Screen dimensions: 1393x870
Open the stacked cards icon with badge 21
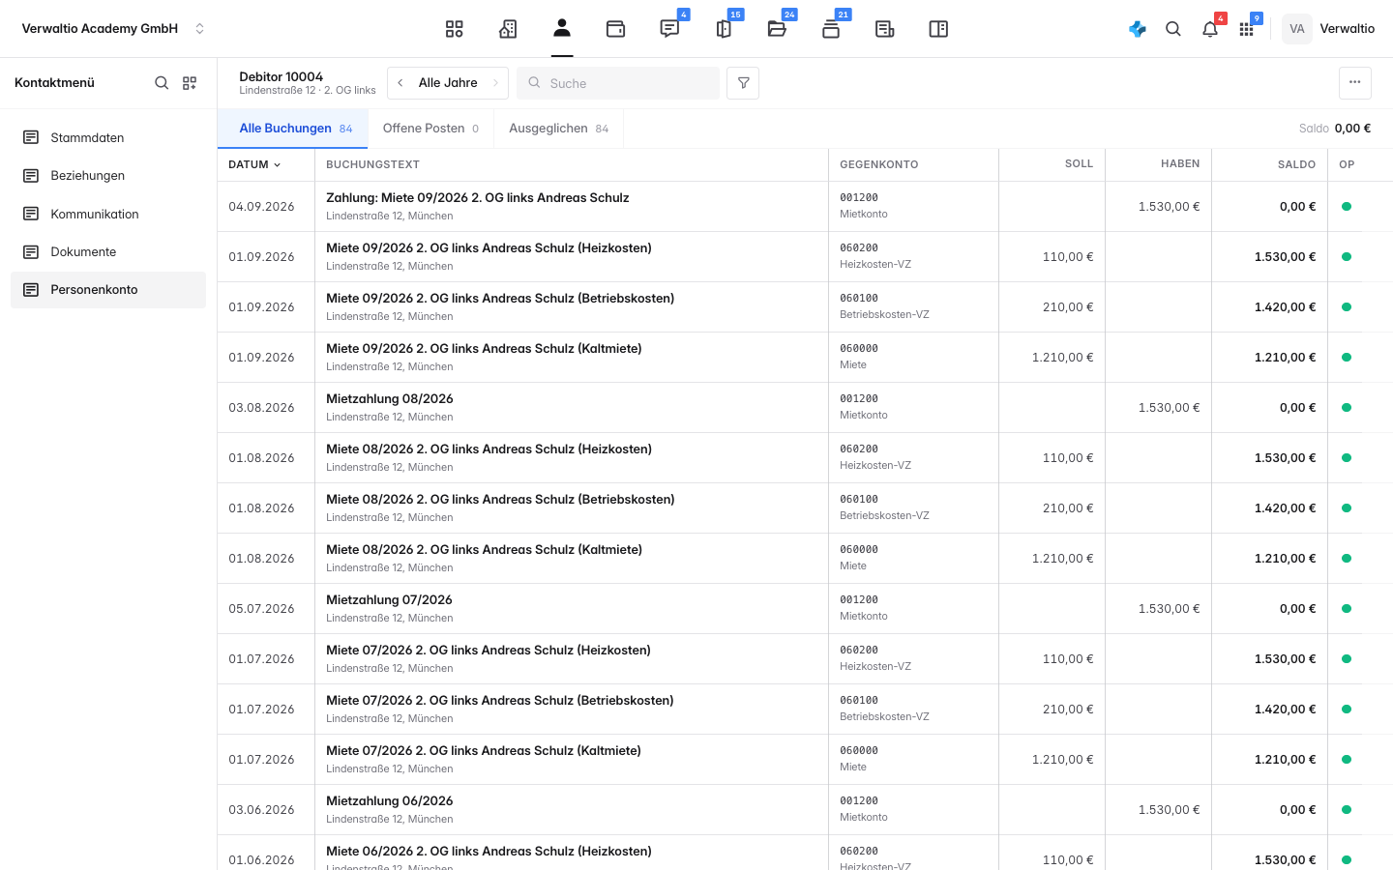point(831,29)
